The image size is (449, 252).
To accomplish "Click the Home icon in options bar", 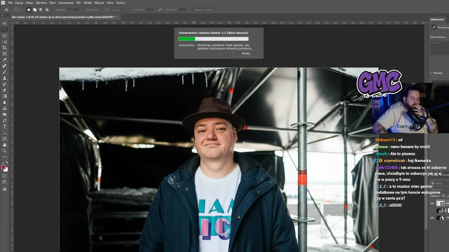I will [x=6, y=10].
